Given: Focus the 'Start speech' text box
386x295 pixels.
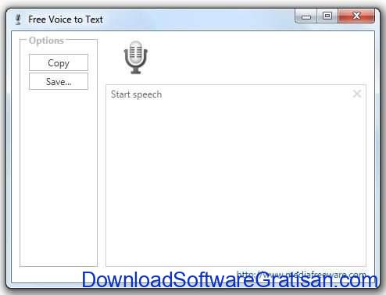Looking at the screenshot, I should [236, 176].
